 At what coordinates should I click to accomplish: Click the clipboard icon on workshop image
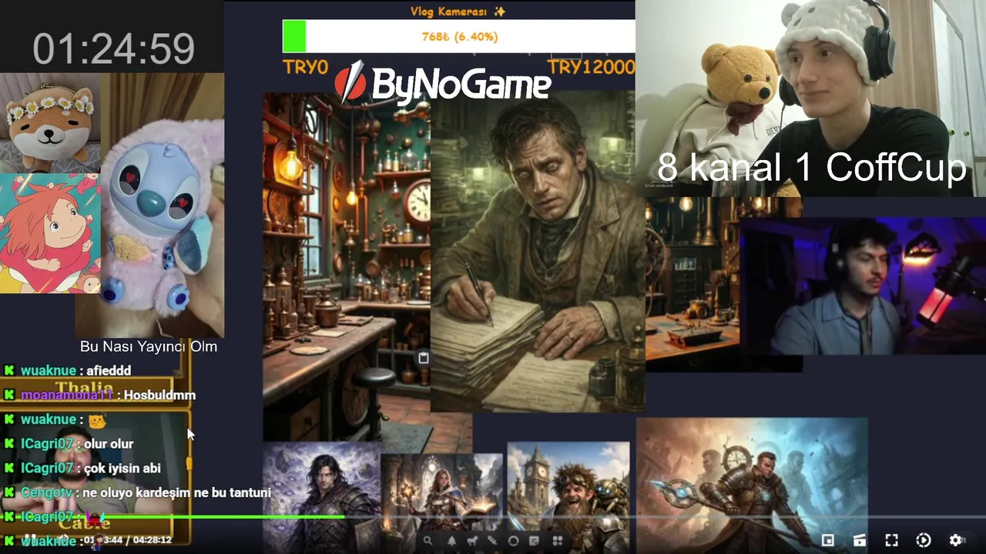tap(423, 358)
